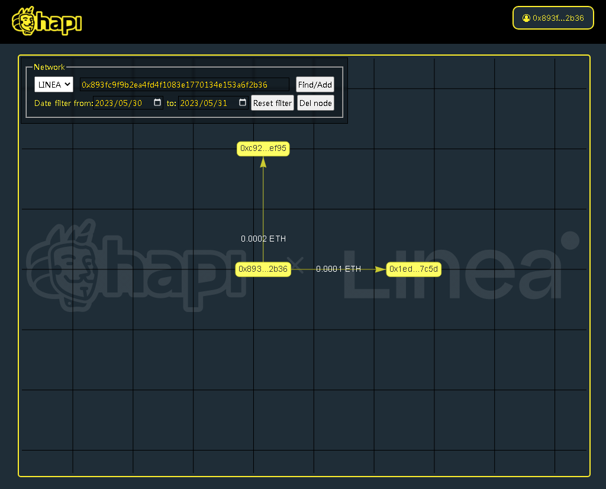Click the 0.0002 ETH edge label
This screenshot has width=606, height=489.
coord(263,239)
